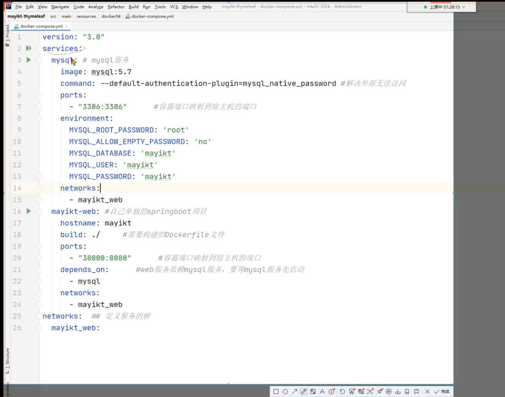
Task: Click the undo annotation icon
Action: coord(343,391)
